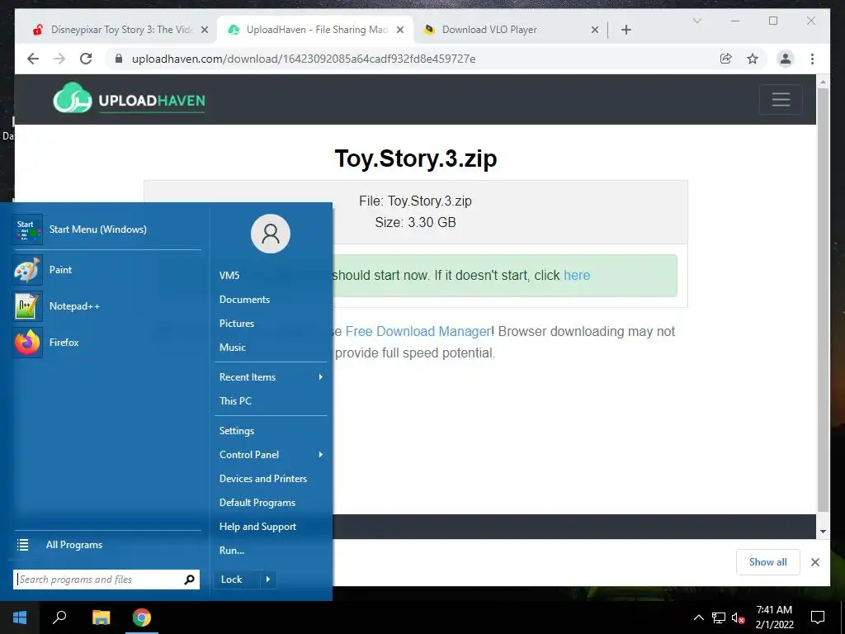Click the magnifier icon in start search box

pyautogui.click(x=189, y=580)
